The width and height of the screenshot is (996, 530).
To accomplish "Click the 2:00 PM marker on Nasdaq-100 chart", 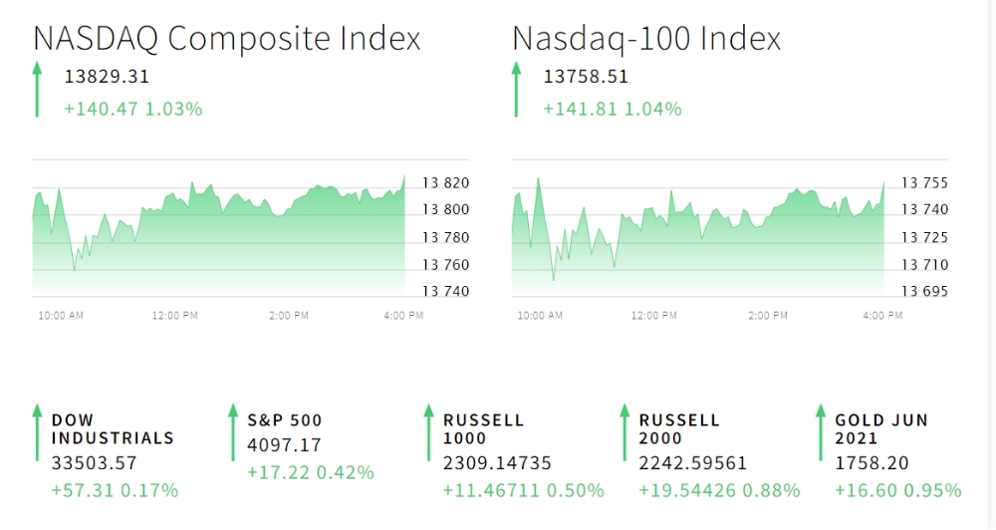I will 768,316.
